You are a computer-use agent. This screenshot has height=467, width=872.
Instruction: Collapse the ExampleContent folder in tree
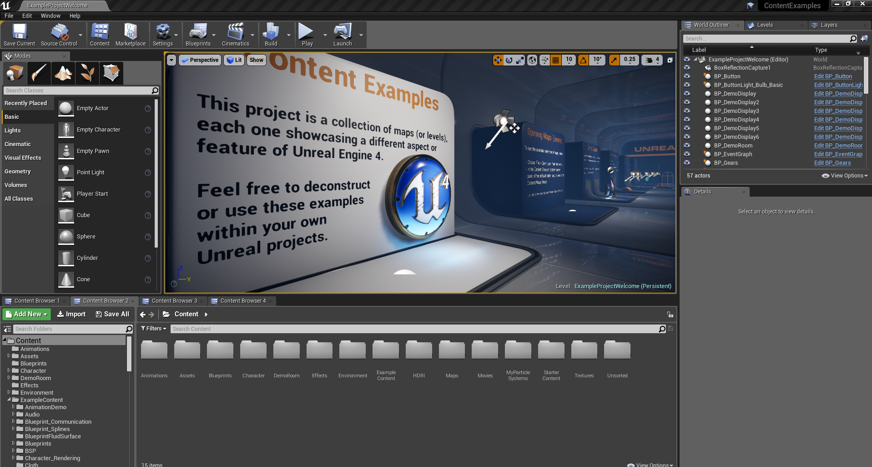click(9, 400)
